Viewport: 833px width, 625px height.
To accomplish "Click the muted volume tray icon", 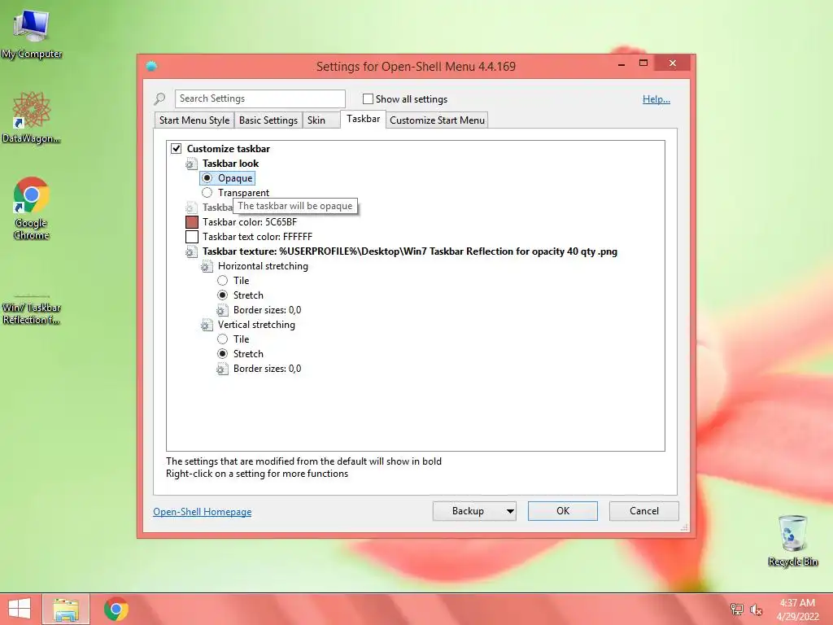I will click(756, 610).
